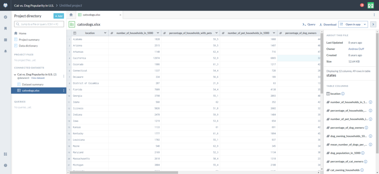
Task: Select the District of Columbia cell
Action: pyautogui.click(x=90, y=83)
